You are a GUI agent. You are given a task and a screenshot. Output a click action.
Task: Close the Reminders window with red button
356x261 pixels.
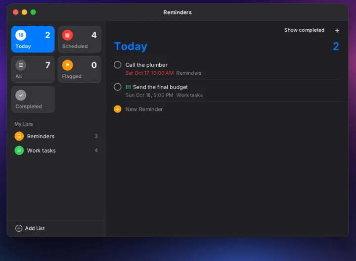(15, 12)
